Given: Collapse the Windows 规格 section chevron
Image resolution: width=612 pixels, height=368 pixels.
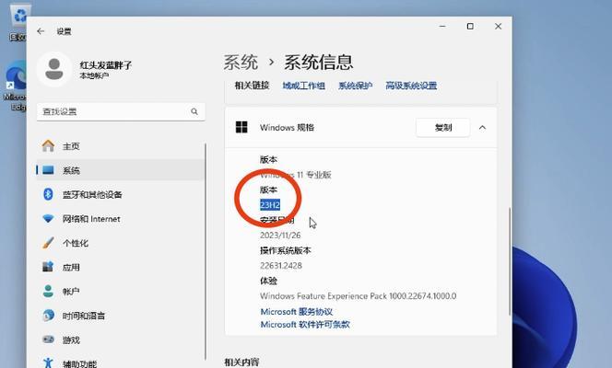Looking at the screenshot, I should click(482, 127).
